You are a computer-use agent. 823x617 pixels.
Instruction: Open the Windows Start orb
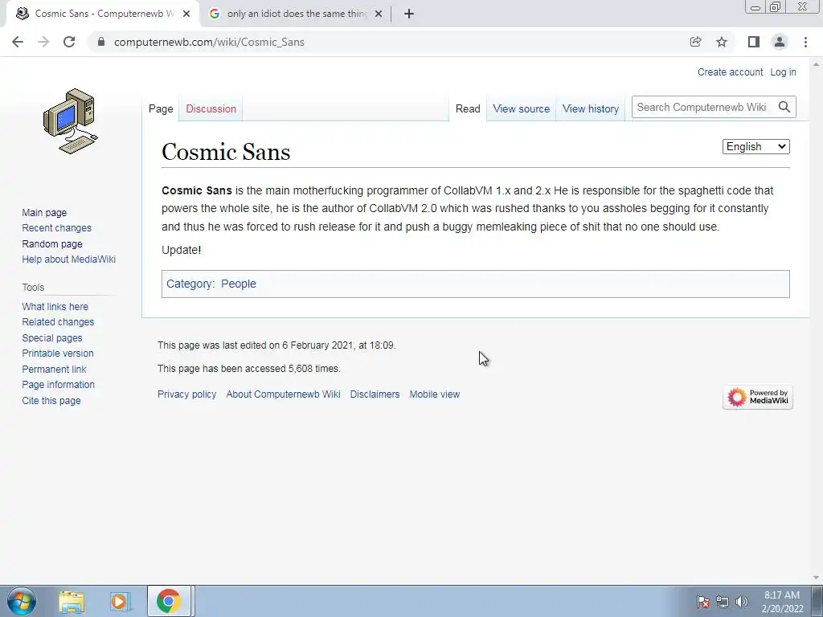tap(22, 601)
